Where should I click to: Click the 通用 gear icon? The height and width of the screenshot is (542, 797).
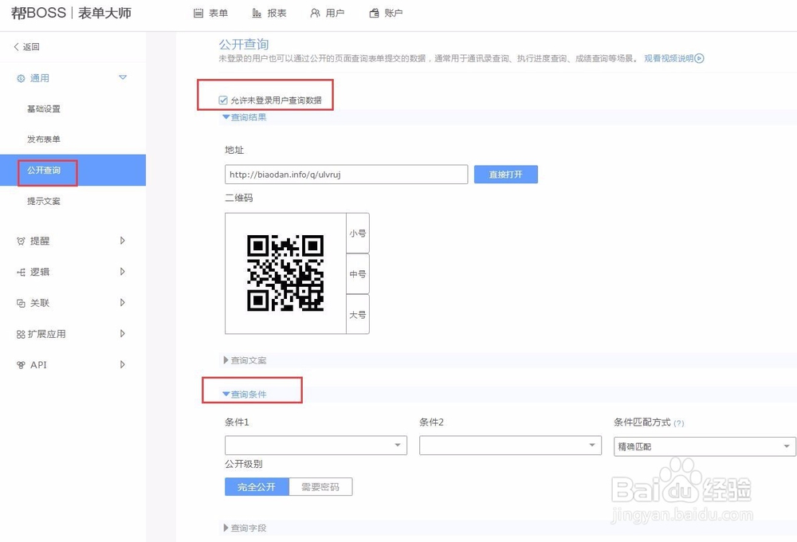tap(21, 78)
